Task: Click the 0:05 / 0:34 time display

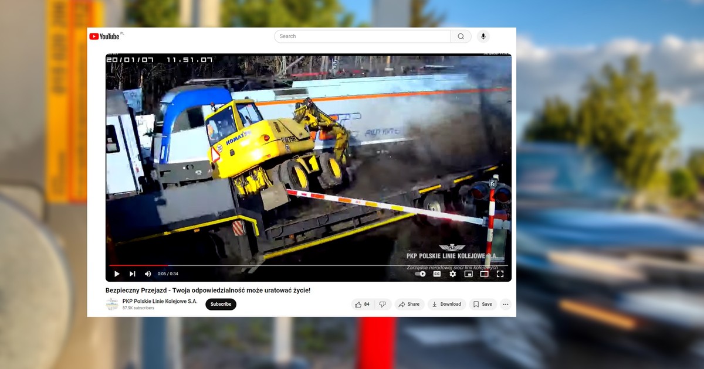Action: click(168, 274)
